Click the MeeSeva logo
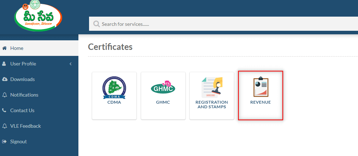 tap(38, 16)
